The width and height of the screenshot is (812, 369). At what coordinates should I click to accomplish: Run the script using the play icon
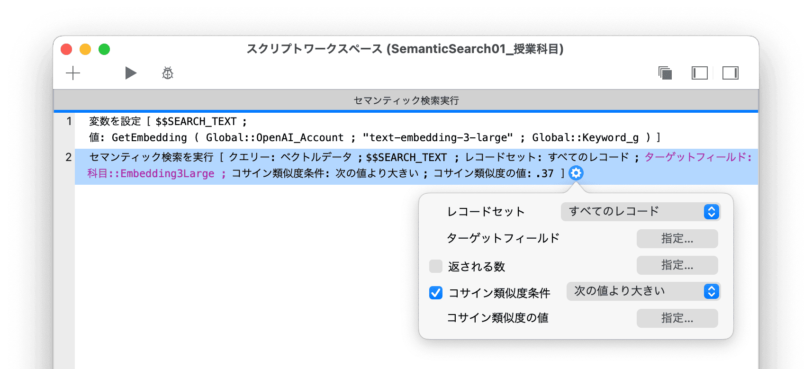pos(131,73)
